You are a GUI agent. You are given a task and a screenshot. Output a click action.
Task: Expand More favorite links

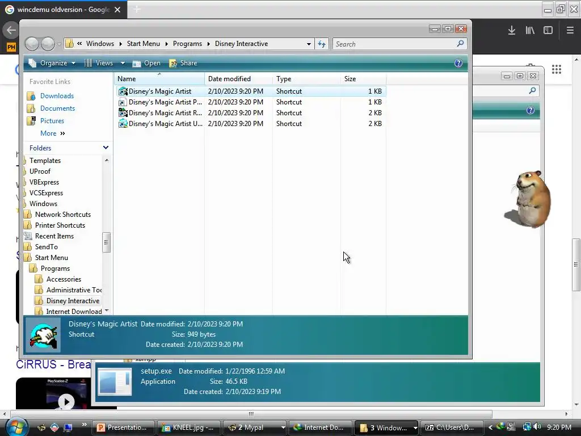[x=53, y=133]
